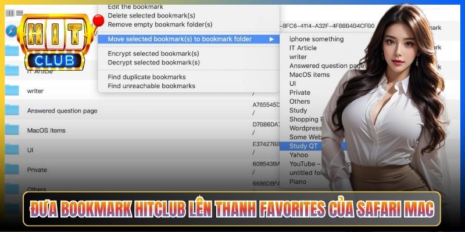Select the writer label in the bookmark list
465x232 pixels.
click(x=35, y=91)
